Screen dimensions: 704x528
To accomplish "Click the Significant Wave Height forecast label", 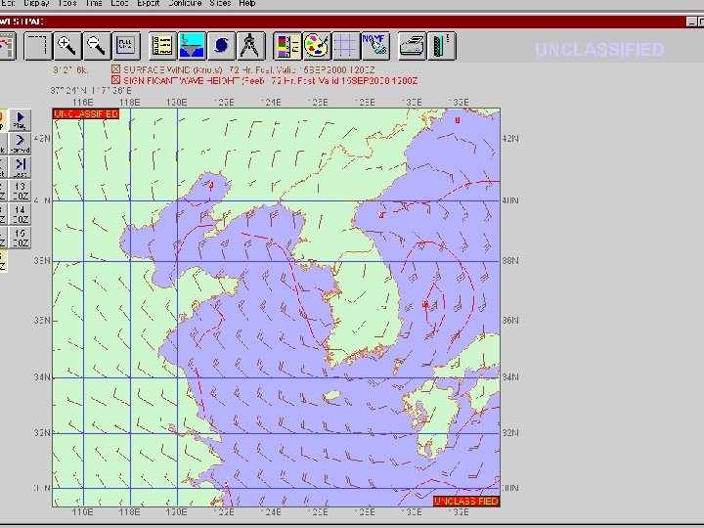I will point(270,81).
